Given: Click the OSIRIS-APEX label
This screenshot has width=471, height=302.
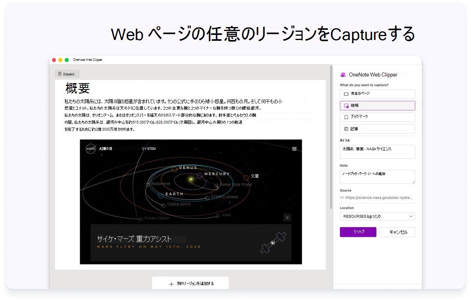Looking at the screenshot, I should coord(179,204).
